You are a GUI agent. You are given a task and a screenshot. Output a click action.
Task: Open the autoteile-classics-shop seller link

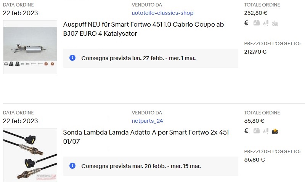[163, 13]
